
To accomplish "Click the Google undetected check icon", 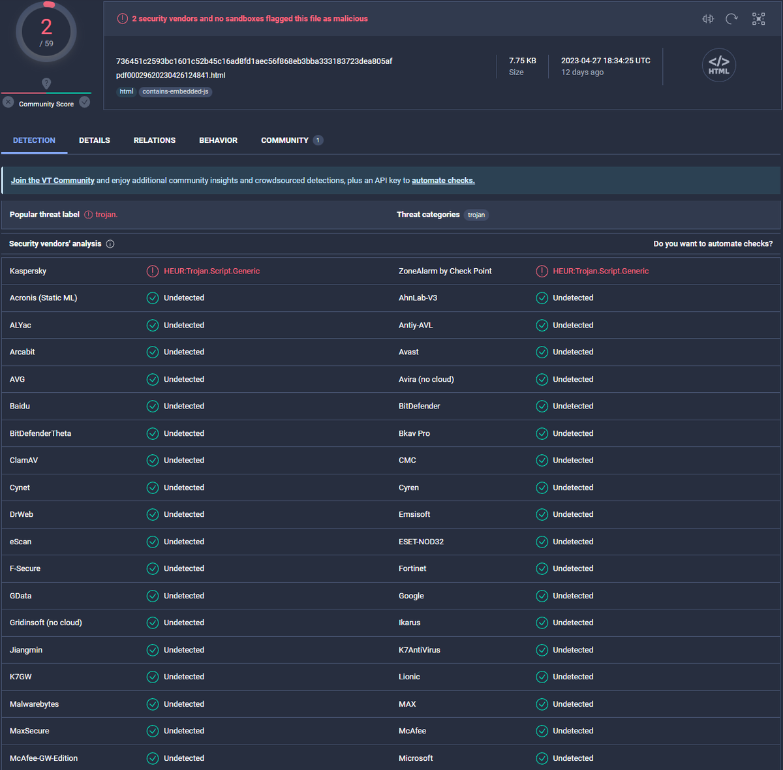I will tap(542, 596).
